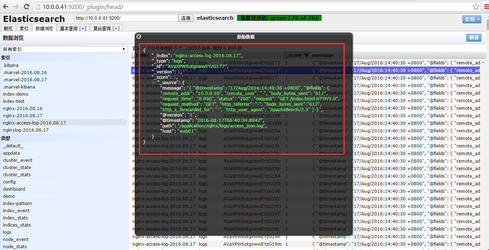This screenshot has height=250, width=489.
Task: Select the demo type
Action: coord(64,196)
